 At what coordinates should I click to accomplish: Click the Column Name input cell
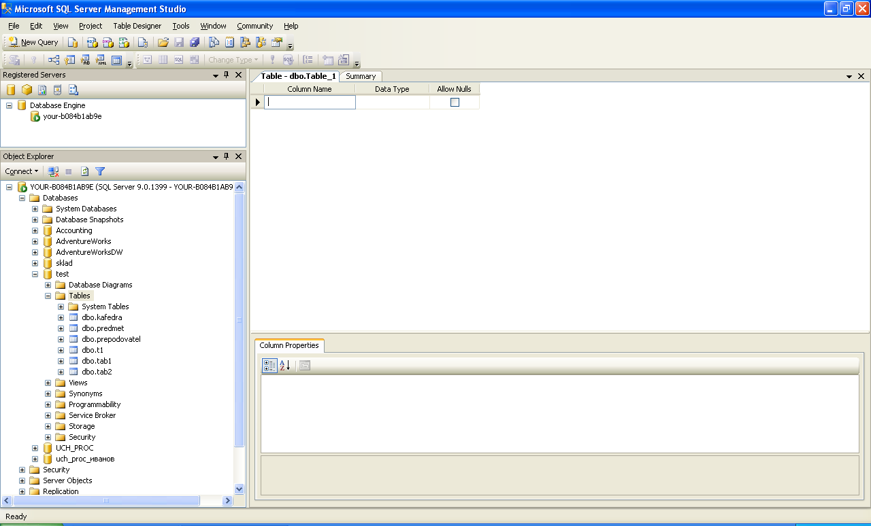(x=310, y=102)
